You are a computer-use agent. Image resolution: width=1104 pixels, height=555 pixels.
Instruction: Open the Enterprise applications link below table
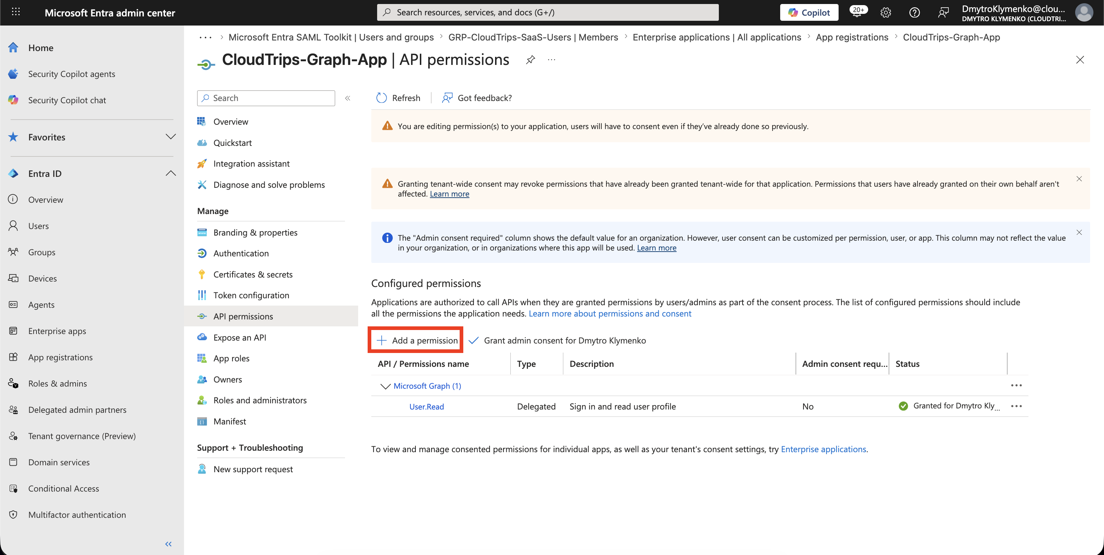pos(823,449)
